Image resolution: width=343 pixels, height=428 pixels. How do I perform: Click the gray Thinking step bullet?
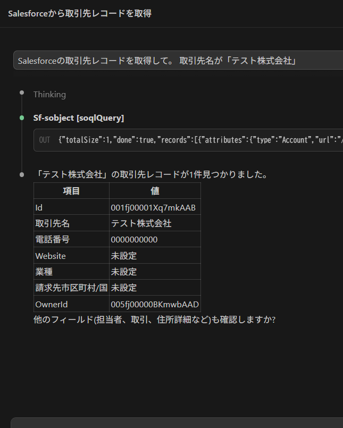click(x=22, y=93)
